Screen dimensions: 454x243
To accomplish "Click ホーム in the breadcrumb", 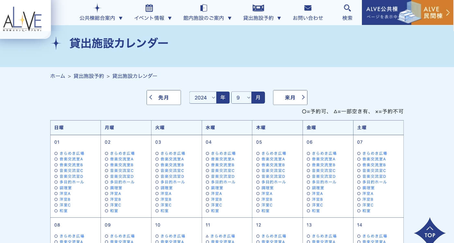I will pyautogui.click(x=58, y=76).
